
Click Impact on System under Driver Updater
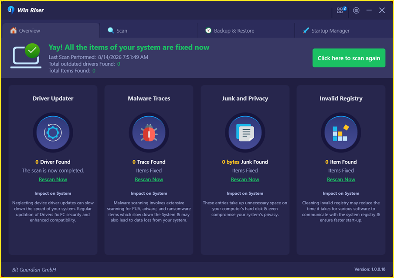point(53,193)
